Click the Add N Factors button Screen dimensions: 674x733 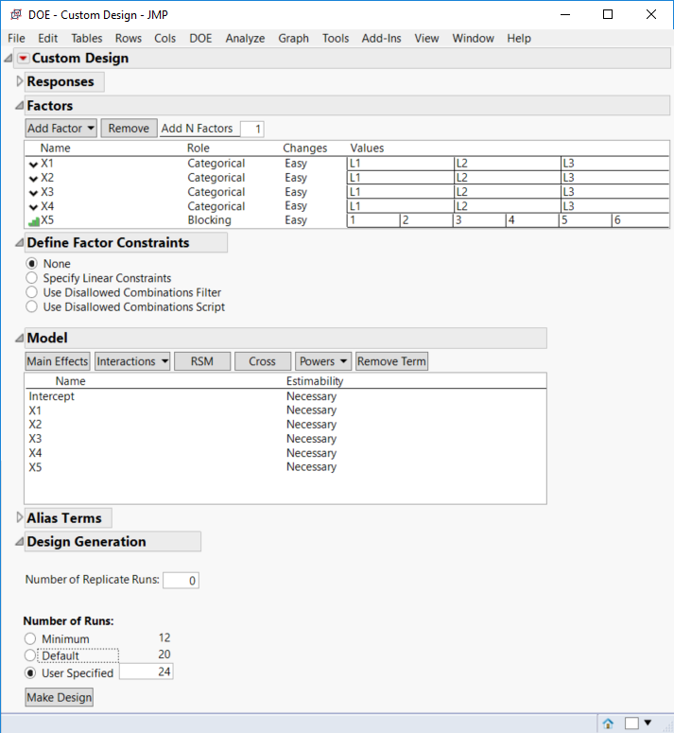pyautogui.click(x=198, y=128)
